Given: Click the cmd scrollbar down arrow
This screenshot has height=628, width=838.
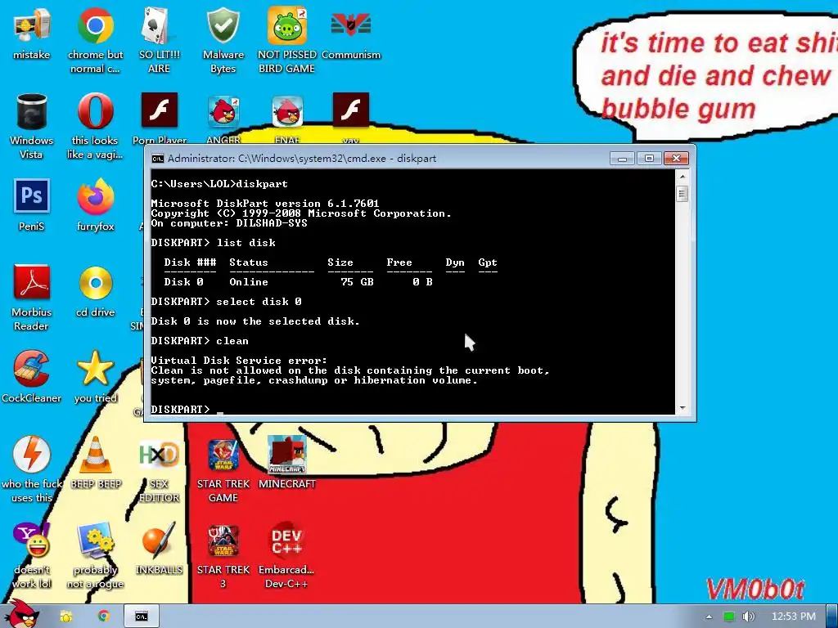Looking at the screenshot, I should click(682, 408).
